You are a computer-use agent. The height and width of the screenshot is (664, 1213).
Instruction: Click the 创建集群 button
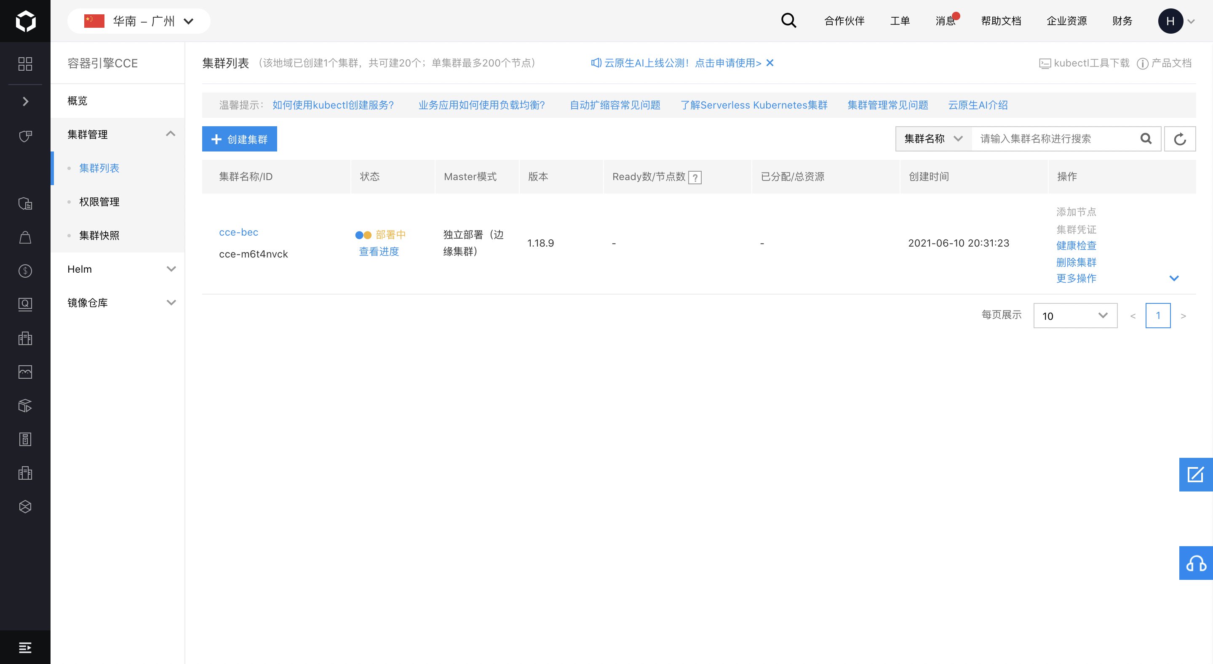click(239, 139)
